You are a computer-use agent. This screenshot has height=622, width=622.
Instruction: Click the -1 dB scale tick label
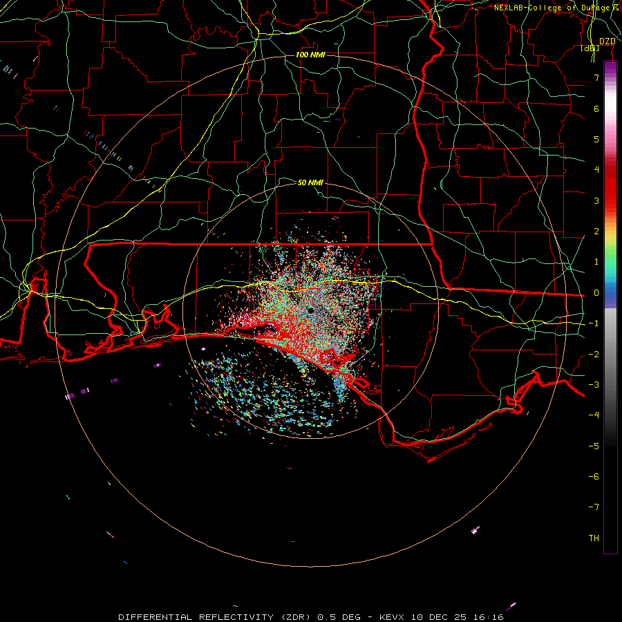[594, 323]
